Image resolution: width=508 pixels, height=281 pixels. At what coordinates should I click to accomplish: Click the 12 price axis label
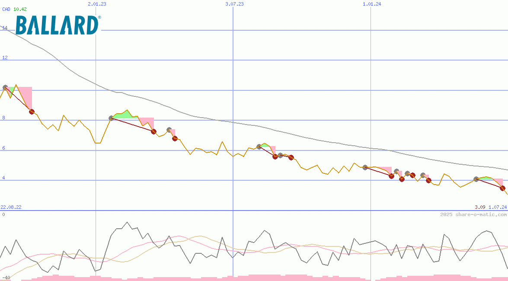(5, 57)
